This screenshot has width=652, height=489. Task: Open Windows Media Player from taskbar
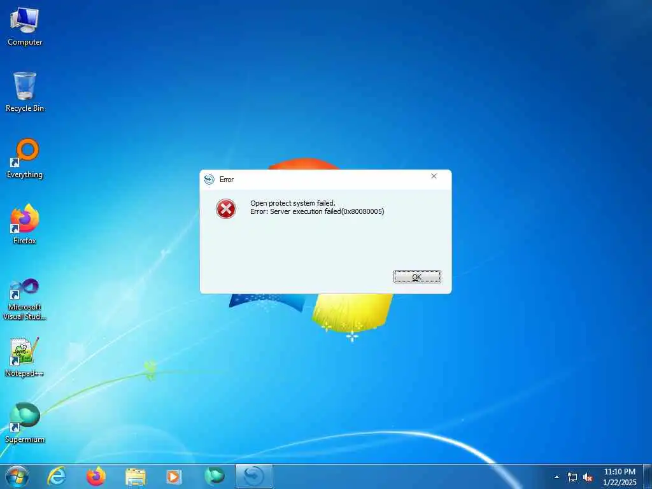[173, 477]
